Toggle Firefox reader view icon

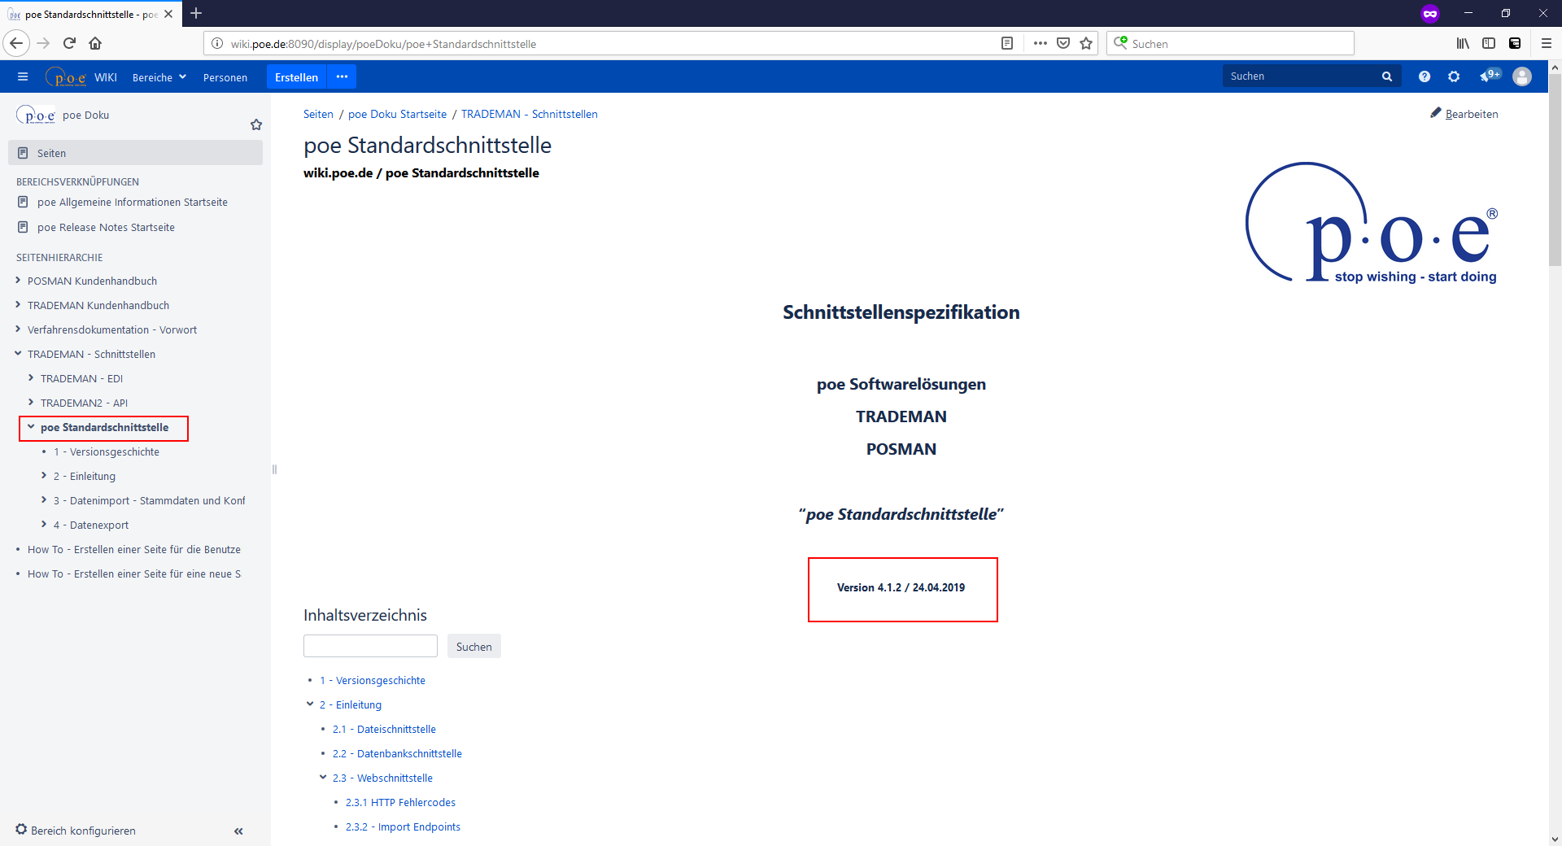1007,44
